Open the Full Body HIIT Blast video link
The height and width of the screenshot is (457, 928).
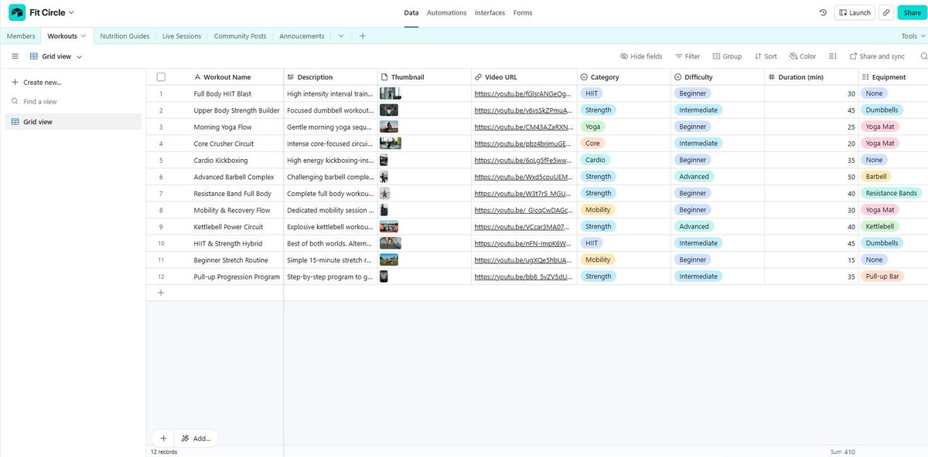pyautogui.click(x=522, y=93)
